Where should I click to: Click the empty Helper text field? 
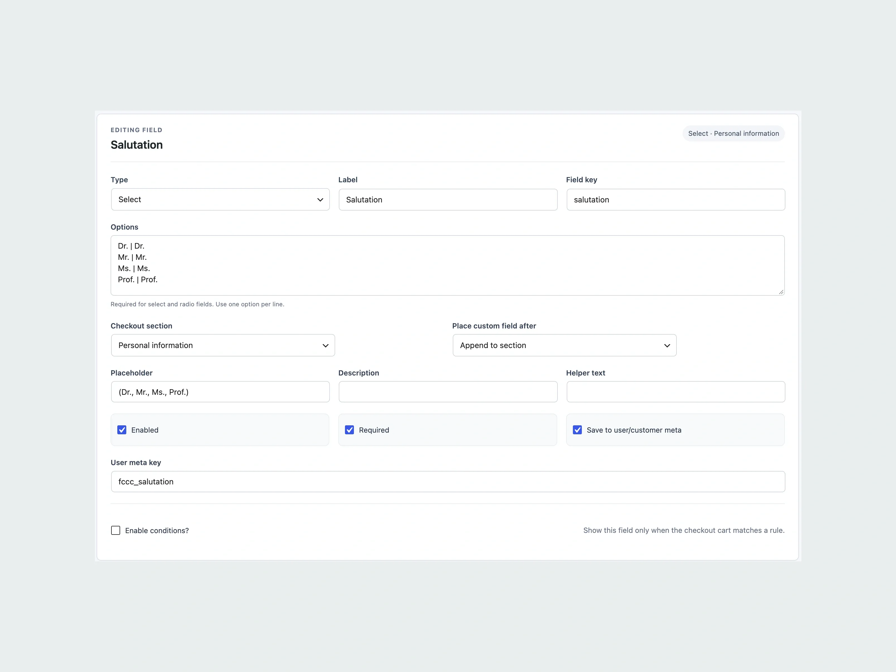tap(676, 392)
